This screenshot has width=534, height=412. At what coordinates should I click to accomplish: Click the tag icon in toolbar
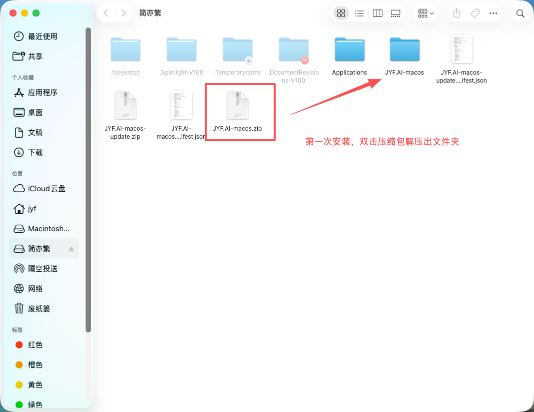point(475,14)
